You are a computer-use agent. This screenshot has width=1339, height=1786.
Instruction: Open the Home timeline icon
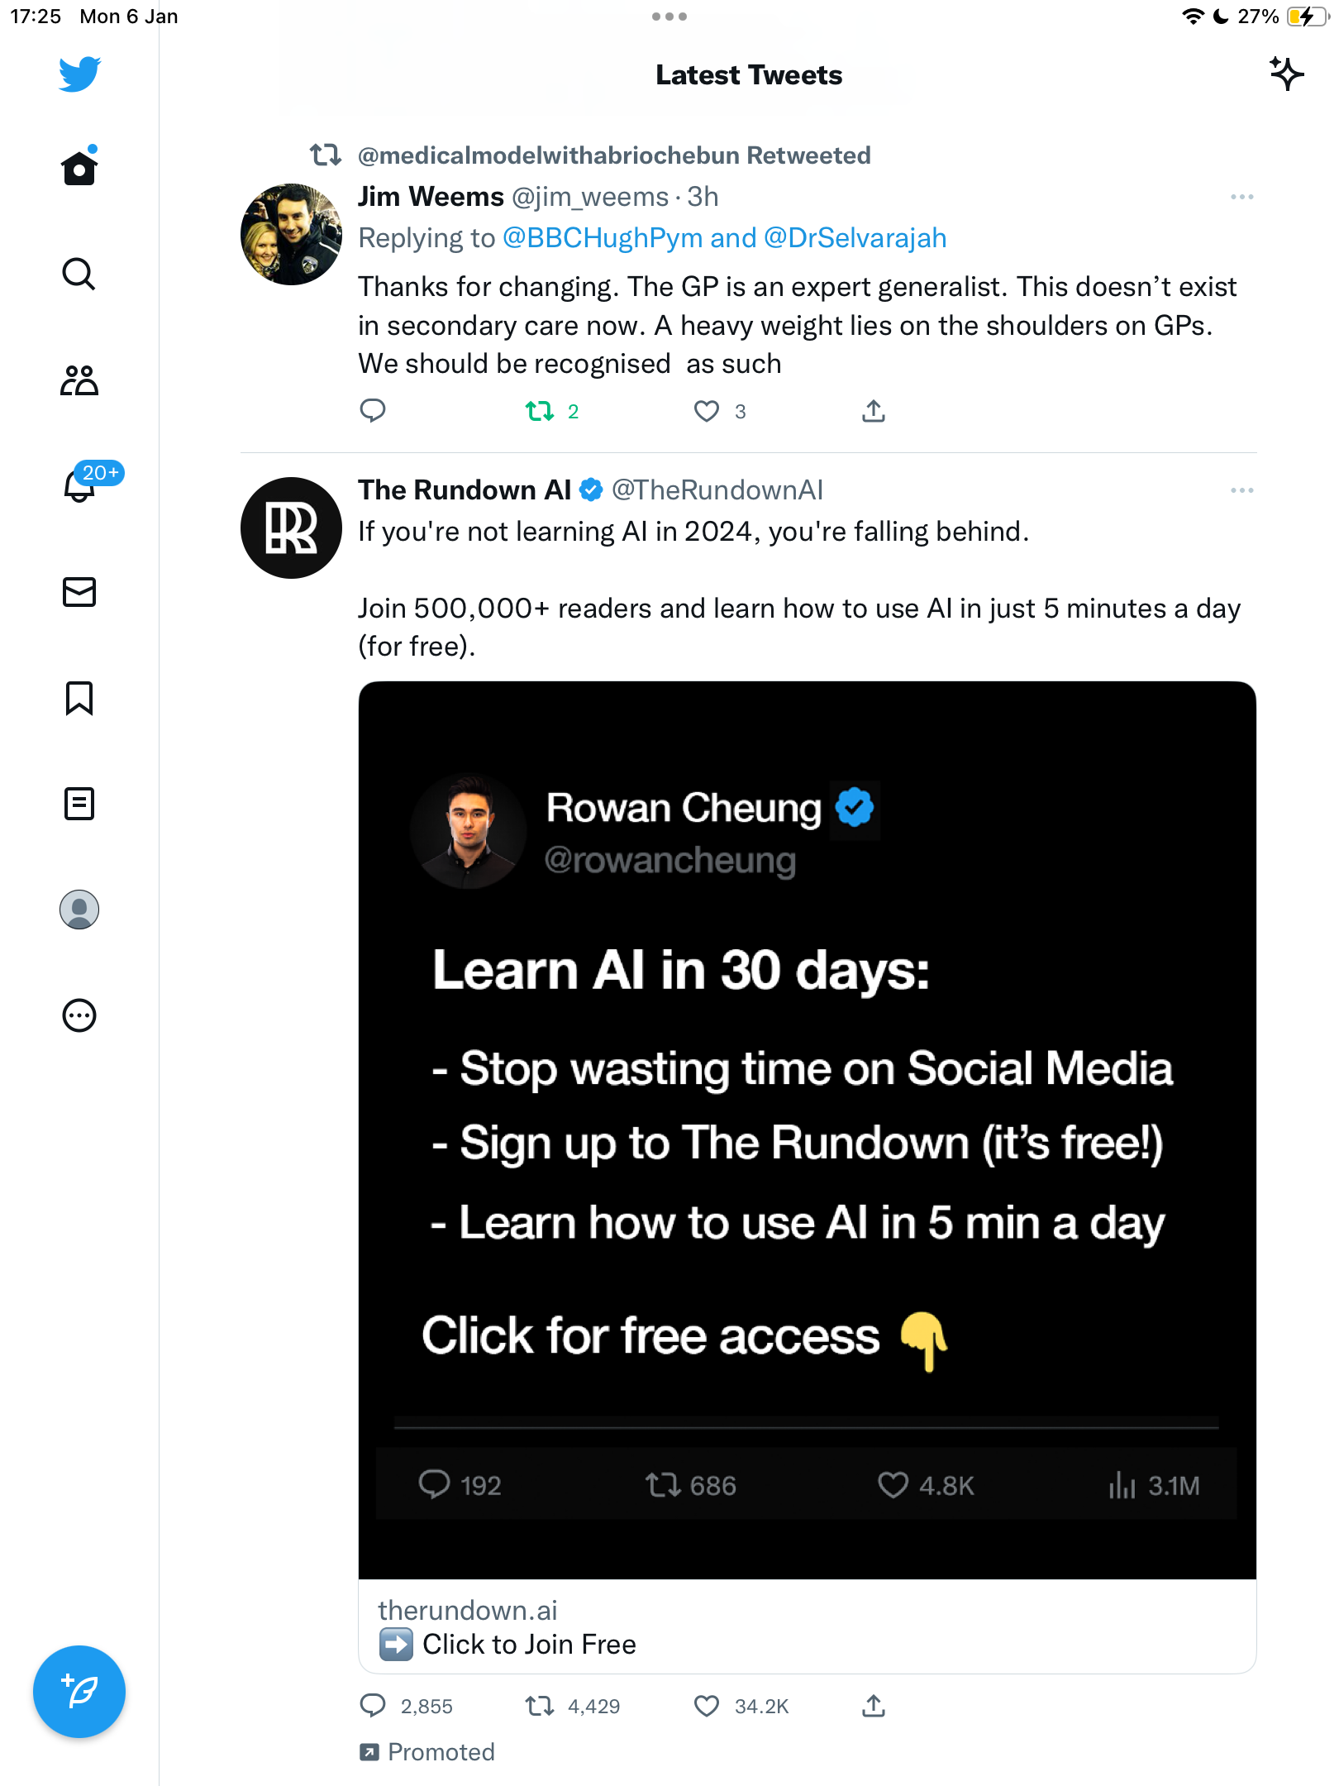tap(79, 168)
